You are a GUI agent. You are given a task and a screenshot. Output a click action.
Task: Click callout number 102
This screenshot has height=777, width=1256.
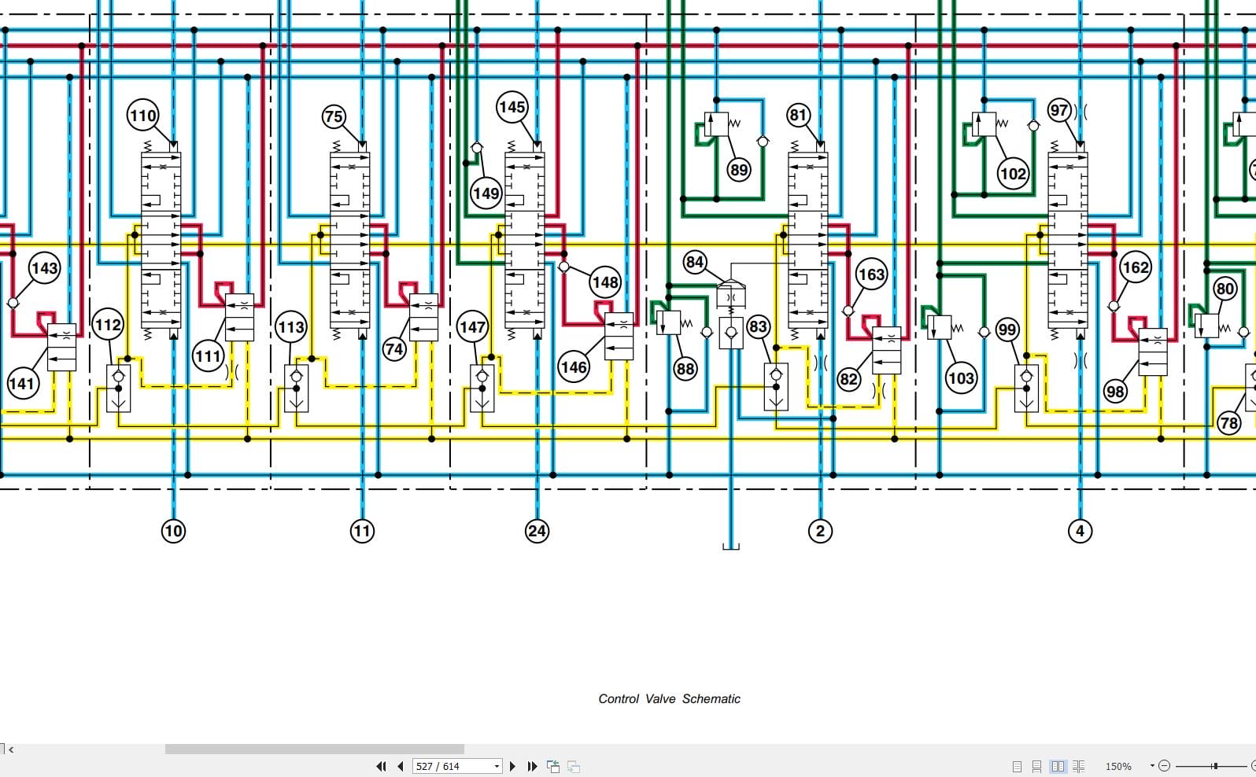(x=1013, y=173)
